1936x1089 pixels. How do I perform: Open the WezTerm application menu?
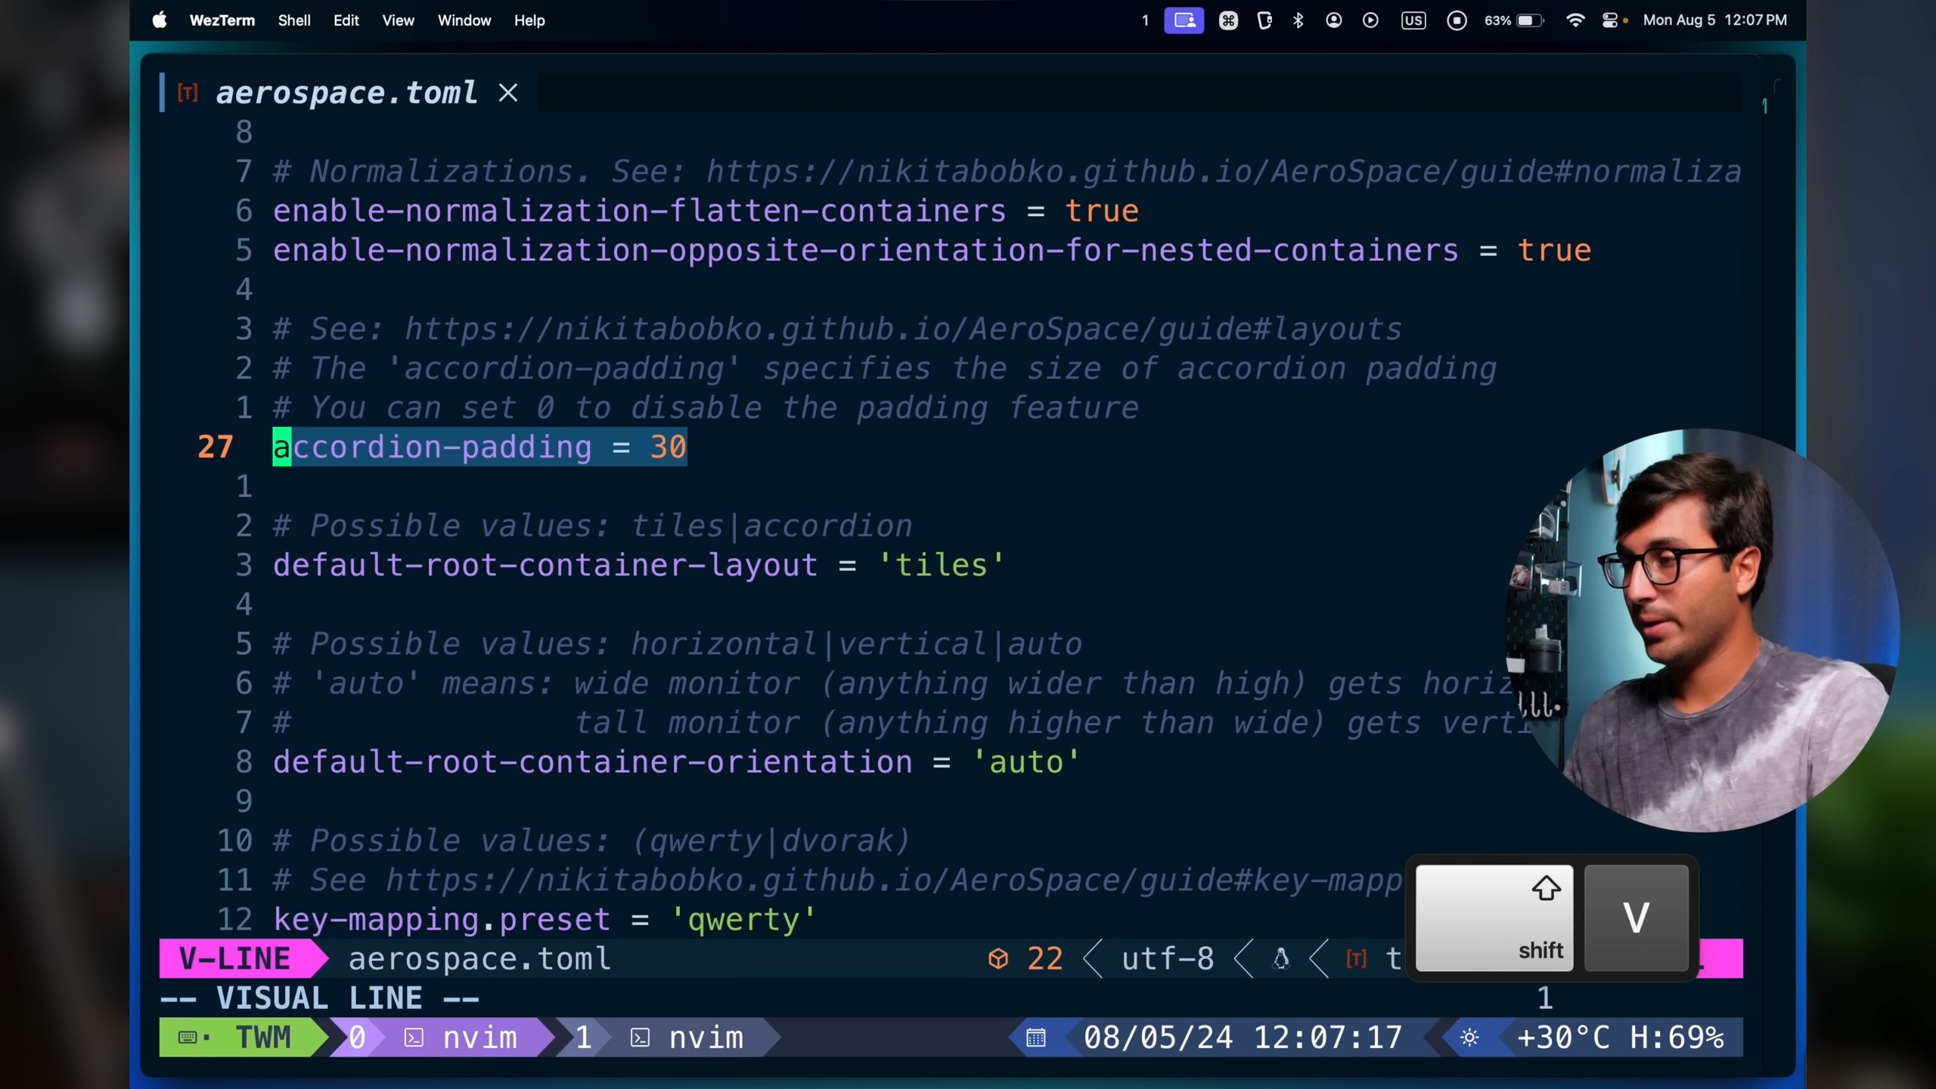point(222,20)
